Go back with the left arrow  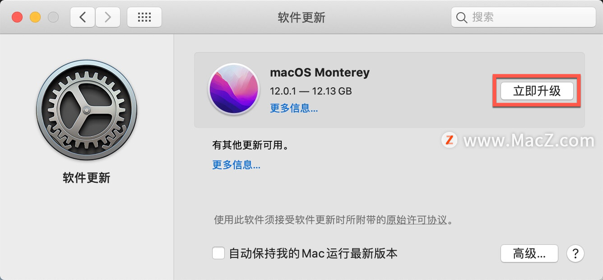(82, 17)
